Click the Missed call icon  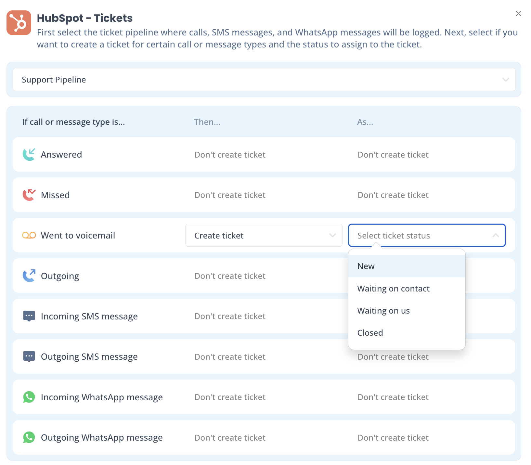coord(29,195)
